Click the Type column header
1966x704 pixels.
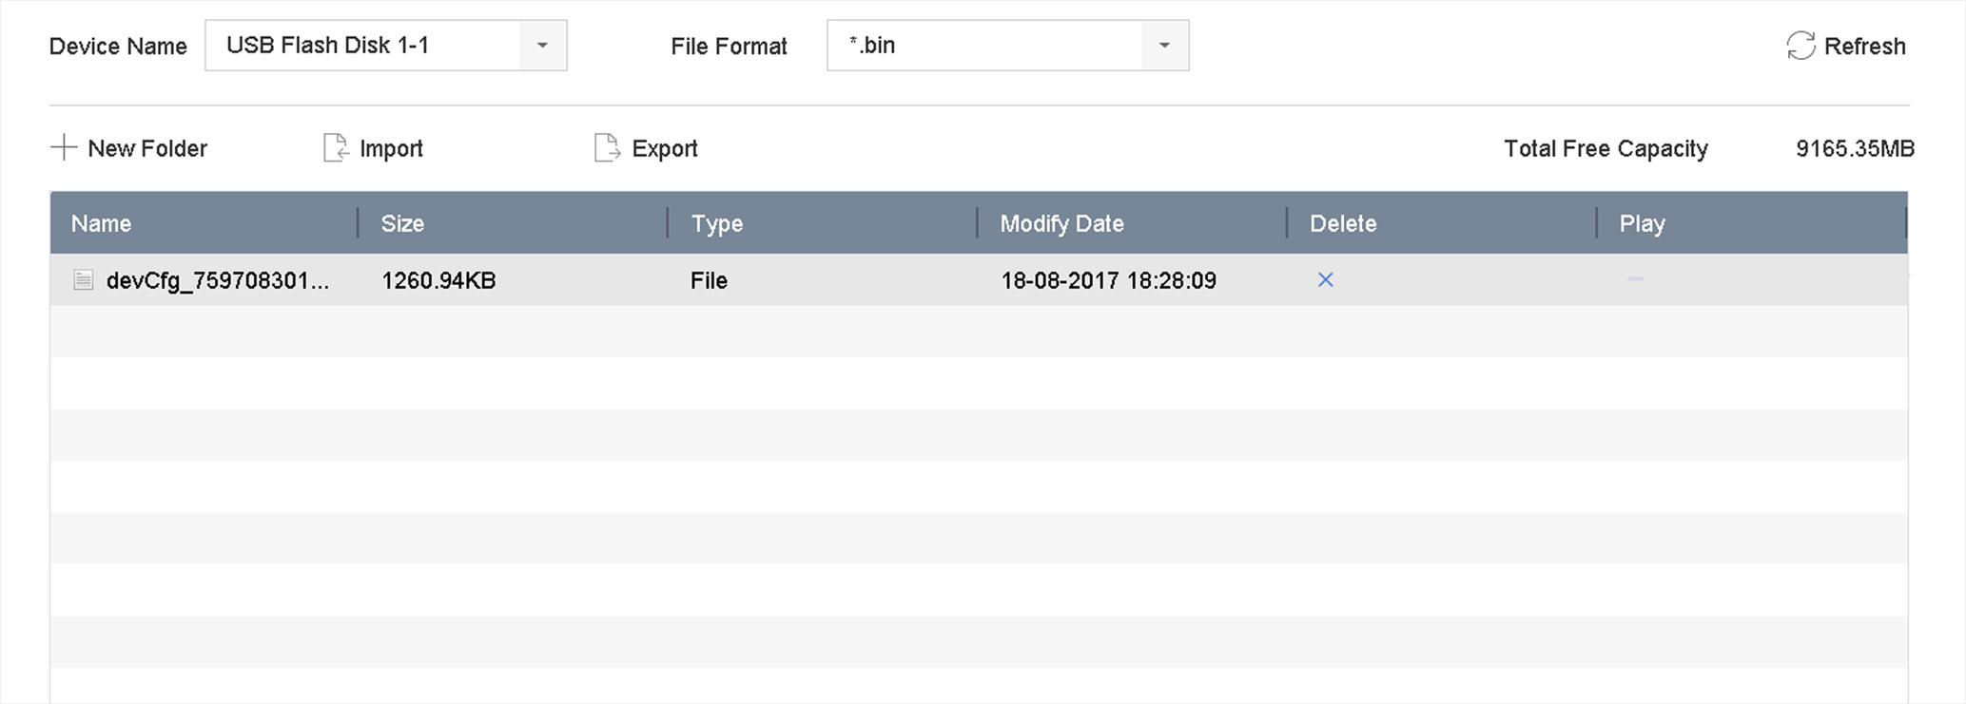(x=716, y=223)
